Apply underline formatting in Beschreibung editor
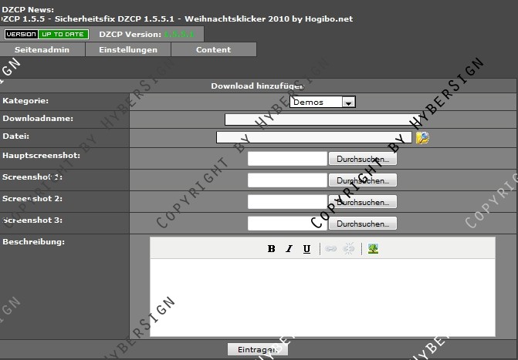 click(x=307, y=249)
